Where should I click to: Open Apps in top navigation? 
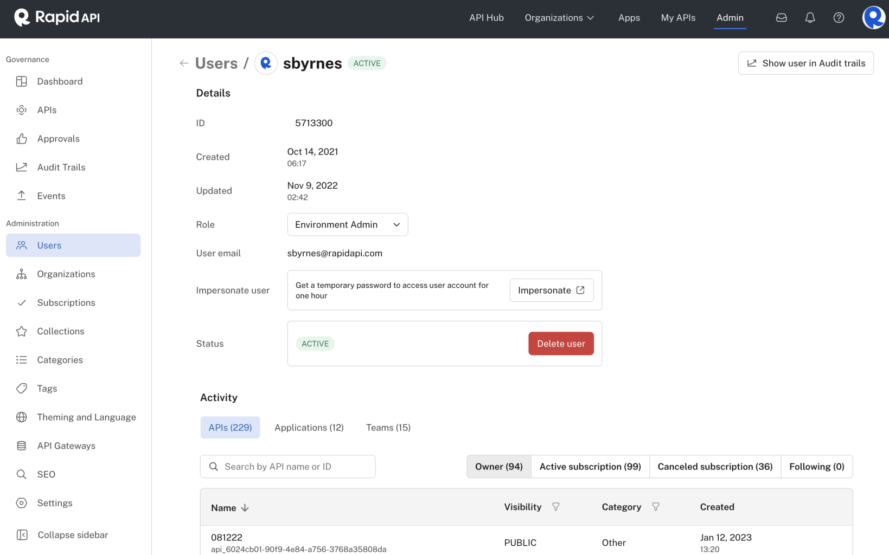[x=629, y=18]
